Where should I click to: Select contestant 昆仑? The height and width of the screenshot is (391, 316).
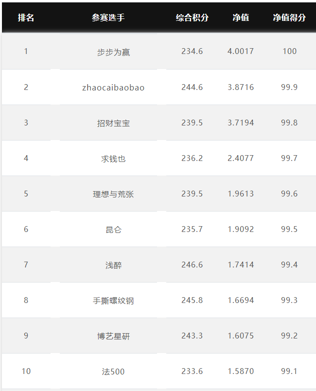[x=113, y=230]
